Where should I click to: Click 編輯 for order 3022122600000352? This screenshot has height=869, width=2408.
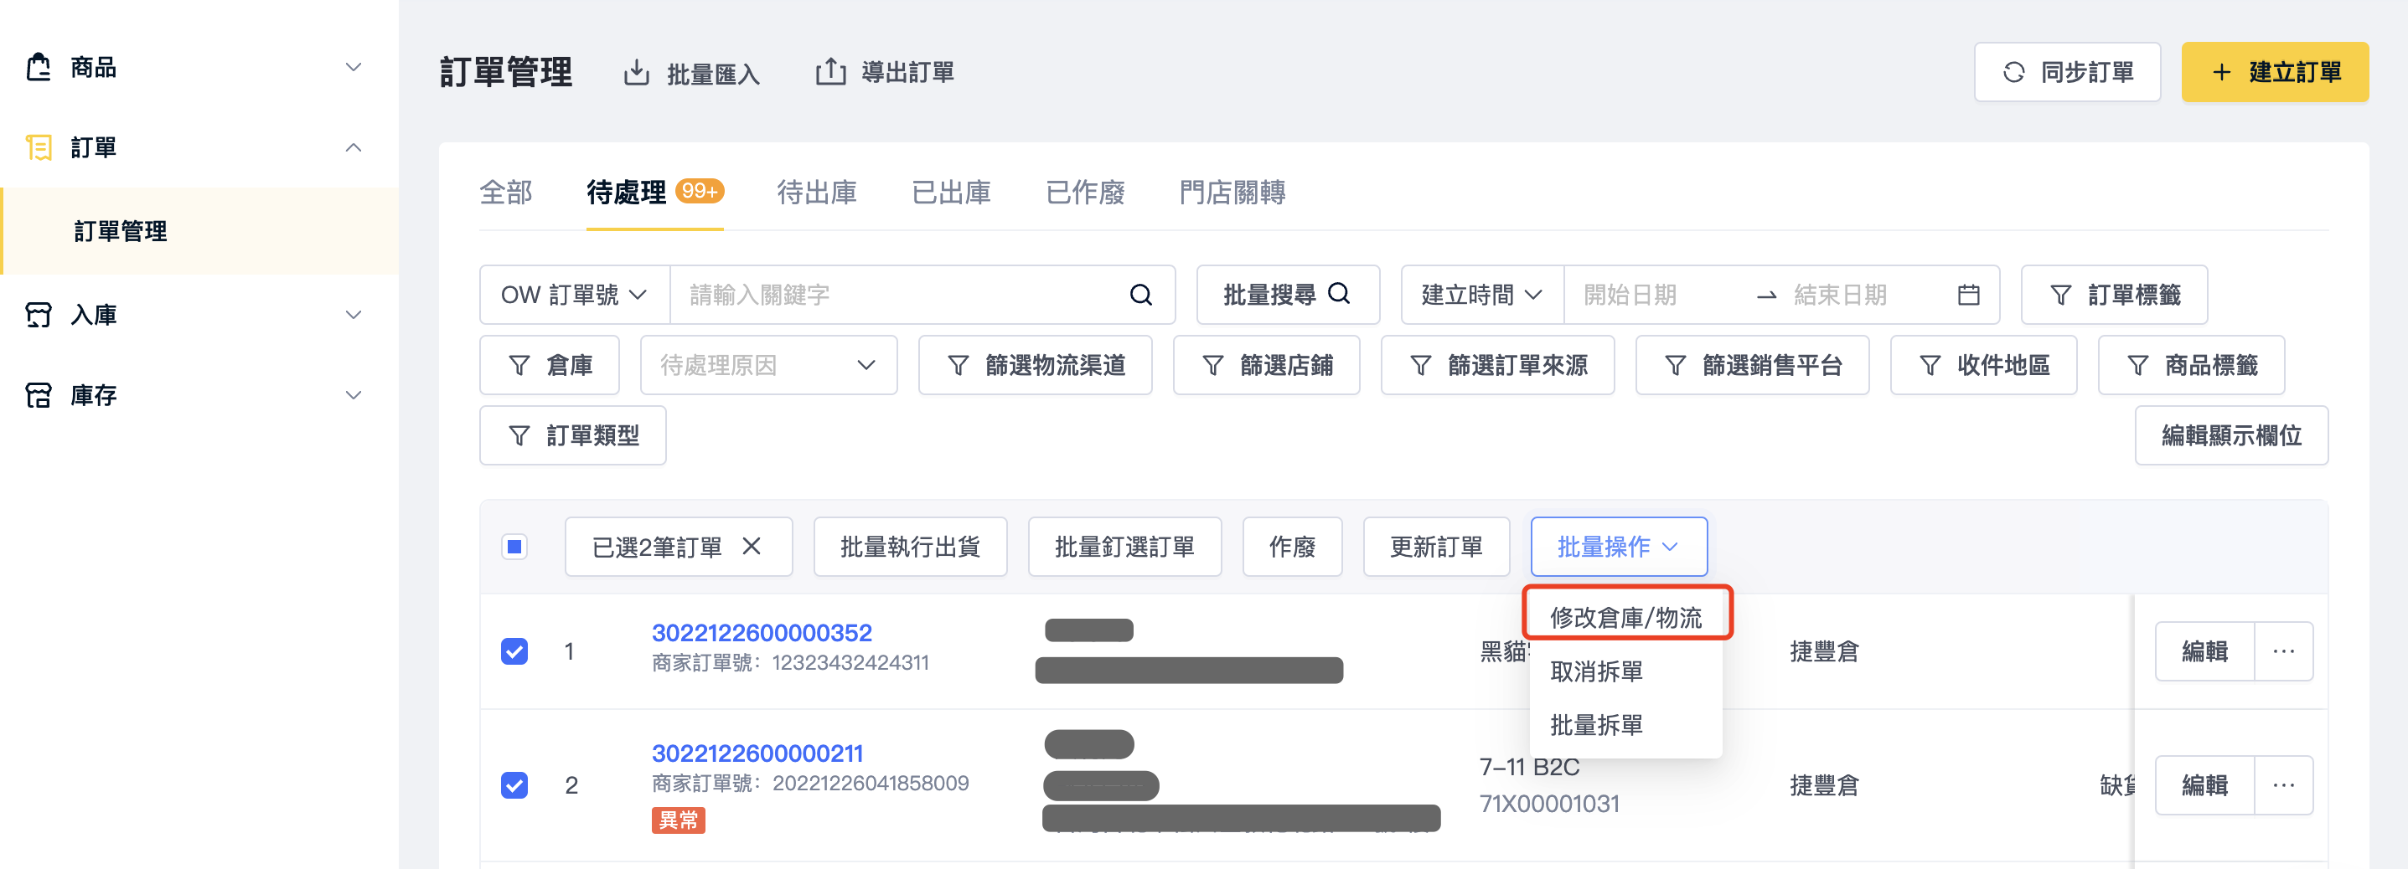tap(2204, 651)
